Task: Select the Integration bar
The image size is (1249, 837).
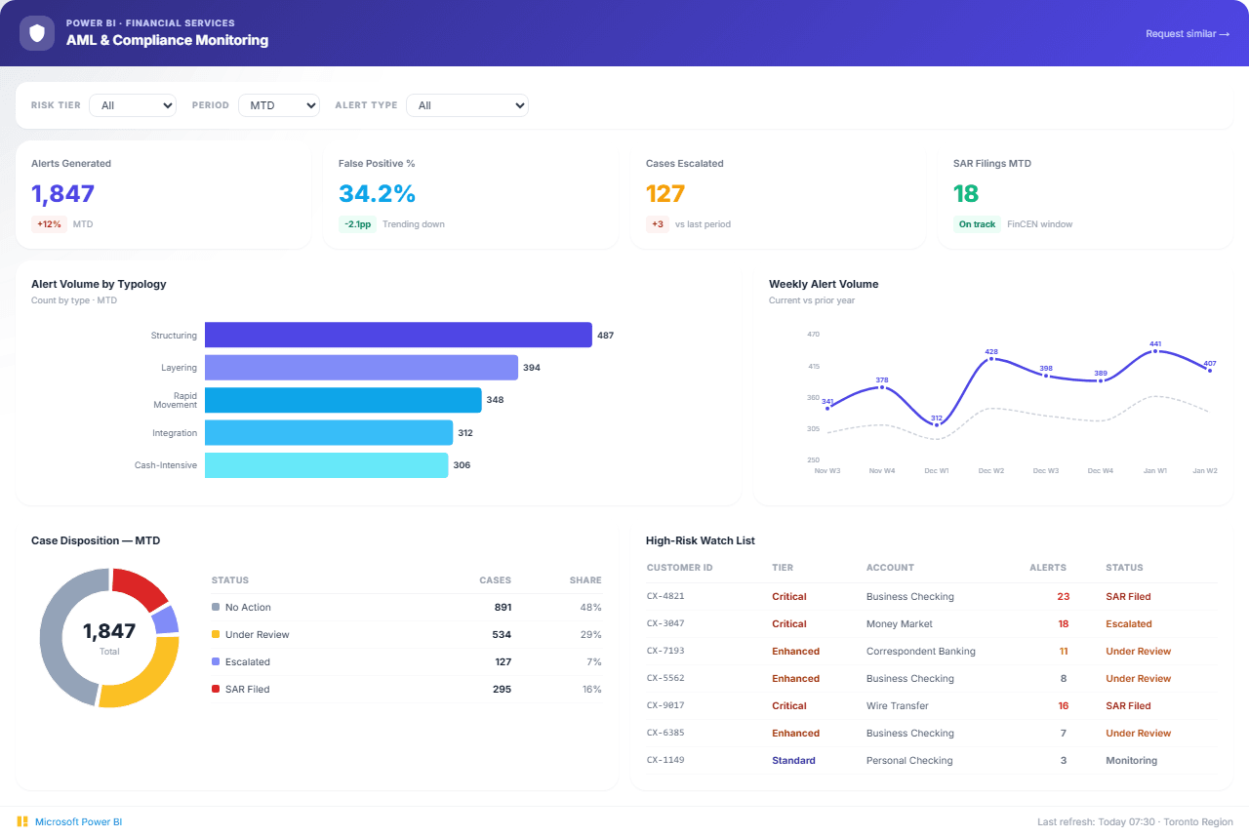Action: pyautogui.click(x=329, y=432)
